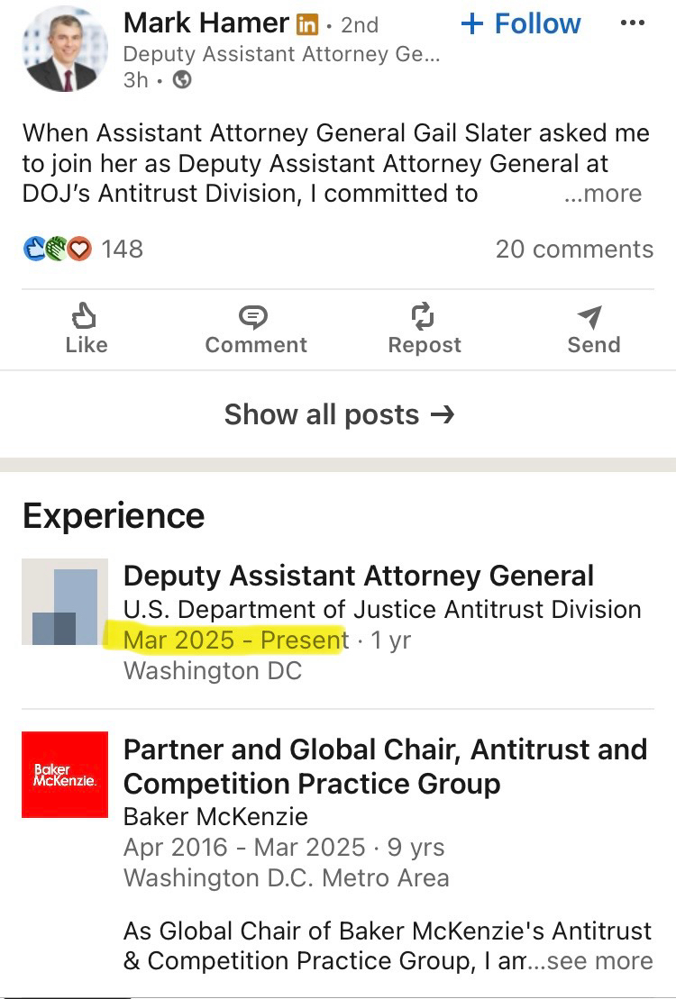The width and height of the screenshot is (676, 999).
Task: Expand Baker McKenzie description with see more
Action: 599,961
